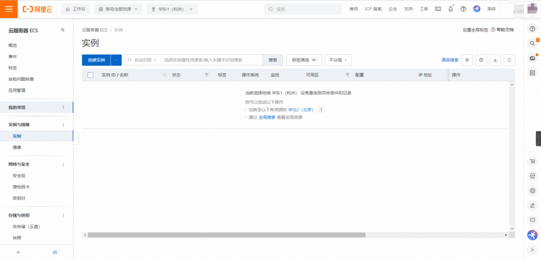The height and width of the screenshot is (259, 541).
Task: Click the filter icon beside 状态 column
Action: pyautogui.click(x=207, y=75)
